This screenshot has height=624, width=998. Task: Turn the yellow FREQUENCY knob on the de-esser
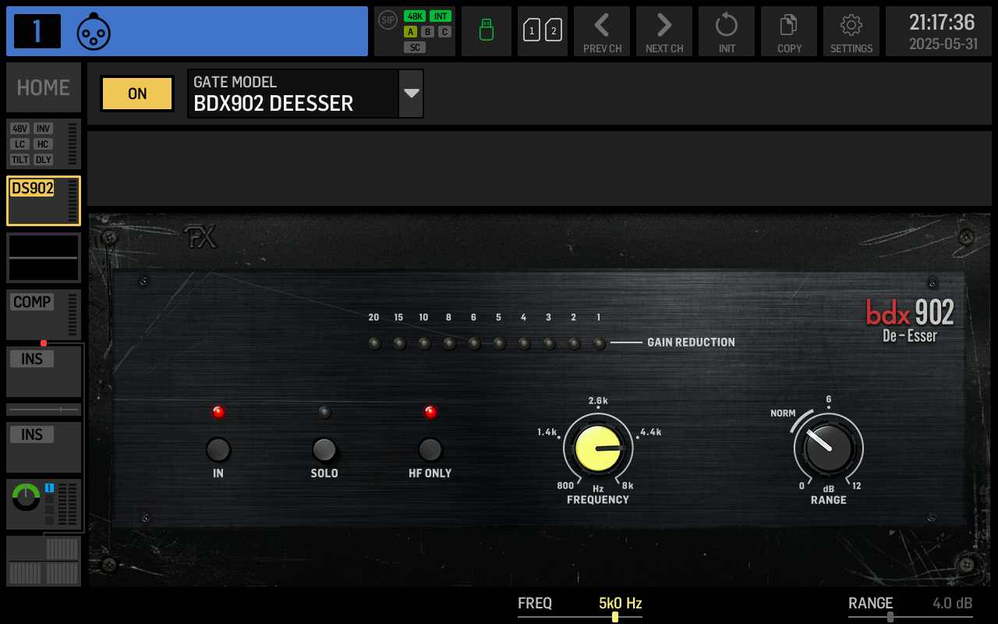tap(597, 448)
